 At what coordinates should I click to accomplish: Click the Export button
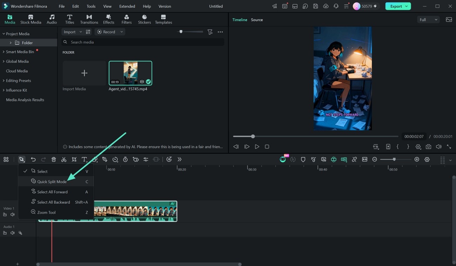(x=398, y=6)
